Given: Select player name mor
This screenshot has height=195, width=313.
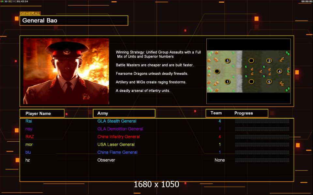Looking at the screenshot, I should click(29, 144).
